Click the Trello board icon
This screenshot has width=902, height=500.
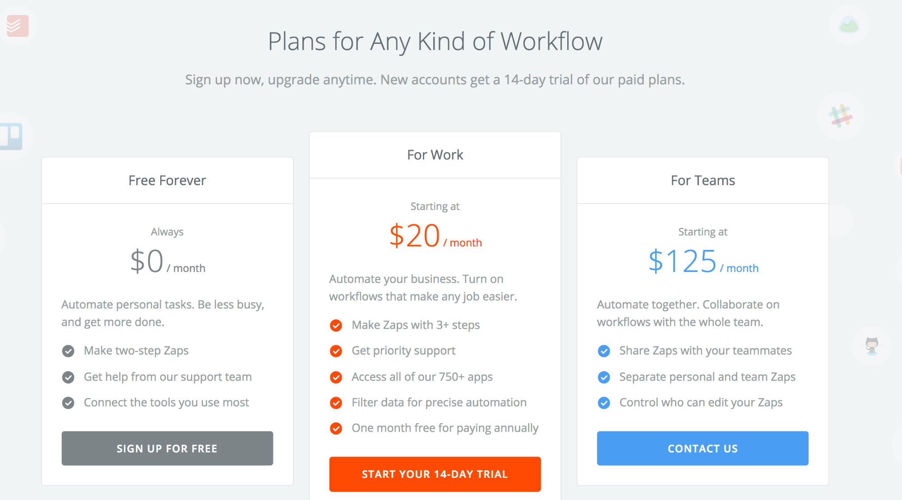[x=11, y=136]
